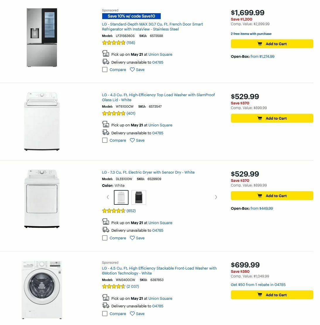Image resolution: width=320 pixels, height=325 pixels.
Task: Click the (401) reviews count for the washer
Action: pos(131,113)
